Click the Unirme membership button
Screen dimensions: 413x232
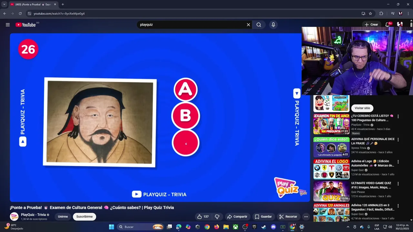[x=63, y=217]
